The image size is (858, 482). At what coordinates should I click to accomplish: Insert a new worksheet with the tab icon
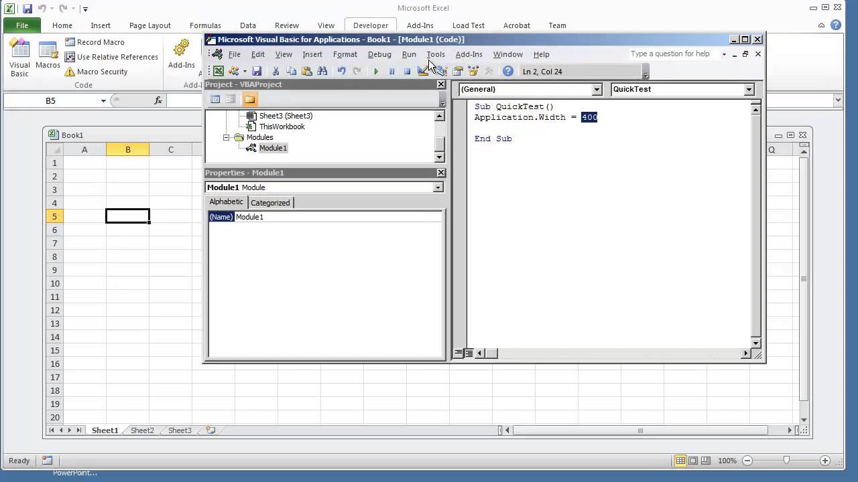210,430
